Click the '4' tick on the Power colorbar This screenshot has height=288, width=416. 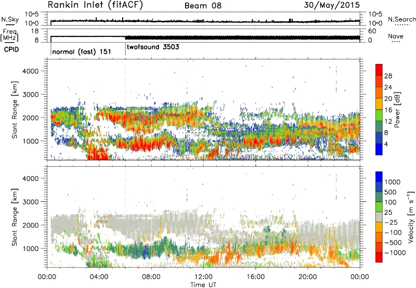[x=386, y=145]
